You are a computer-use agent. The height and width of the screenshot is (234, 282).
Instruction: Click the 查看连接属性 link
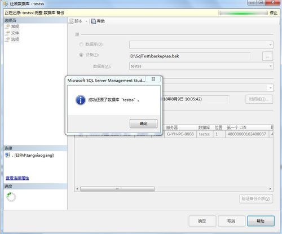click(x=17, y=178)
